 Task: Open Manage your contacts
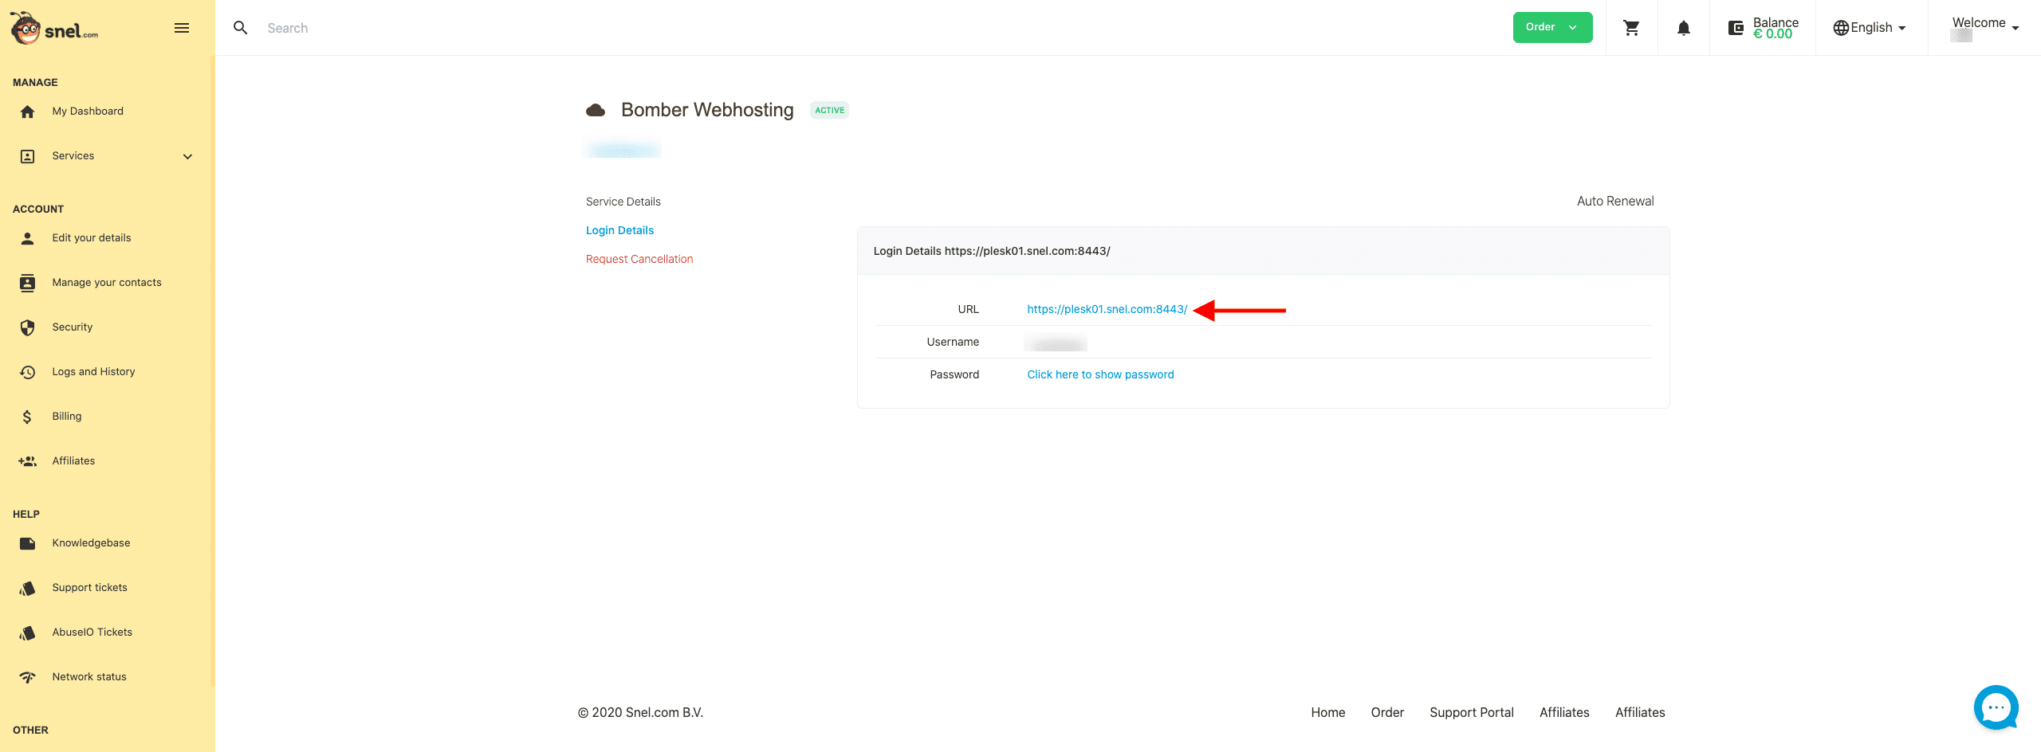[x=107, y=283]
